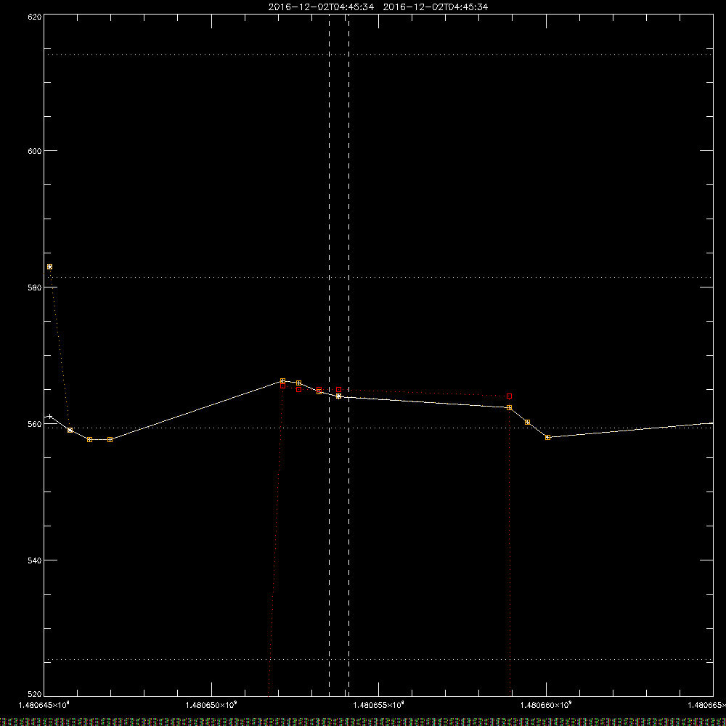Click the lowest horizontal dotted line near 525
726x726 pixels.
pyautogui.click(x=378, y=659)
